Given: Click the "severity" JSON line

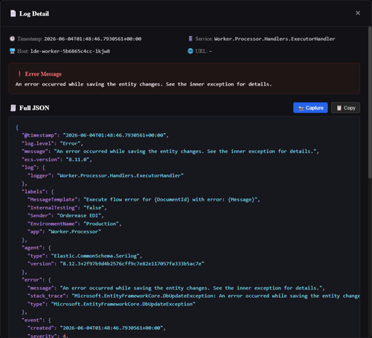Looking at the screenshot, I should (x=48, y=336).
